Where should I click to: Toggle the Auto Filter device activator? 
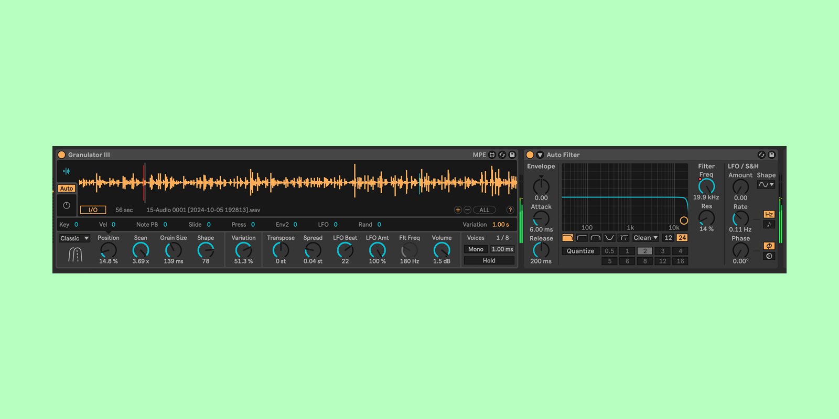click(x=530, y=155)
